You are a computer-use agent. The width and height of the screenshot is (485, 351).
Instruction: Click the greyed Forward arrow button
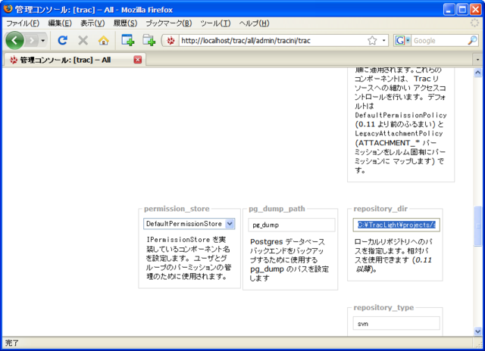[x=32, y=40]
